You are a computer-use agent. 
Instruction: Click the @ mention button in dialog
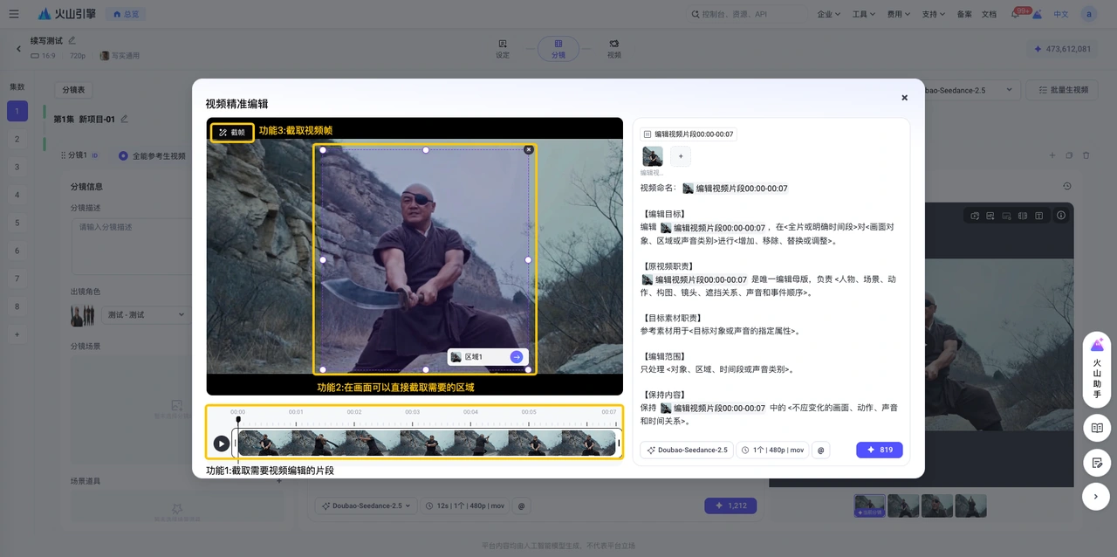click(x=820, y=450)
